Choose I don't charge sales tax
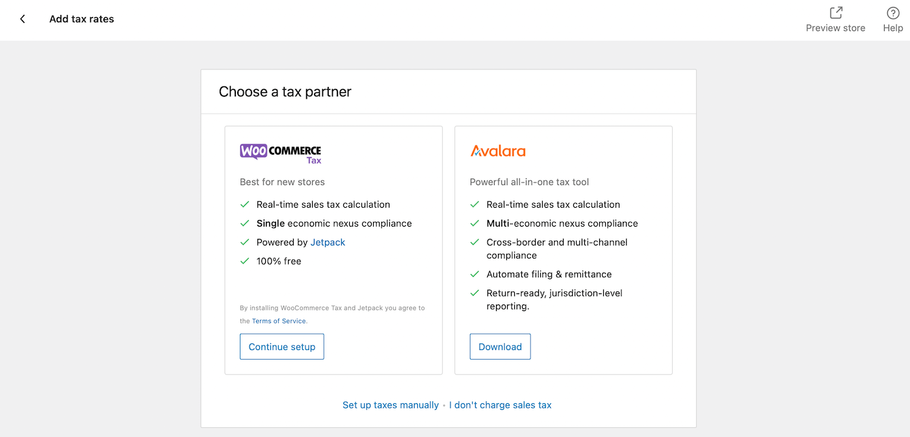This screenshot has height=437, width=910. (500, 405)
